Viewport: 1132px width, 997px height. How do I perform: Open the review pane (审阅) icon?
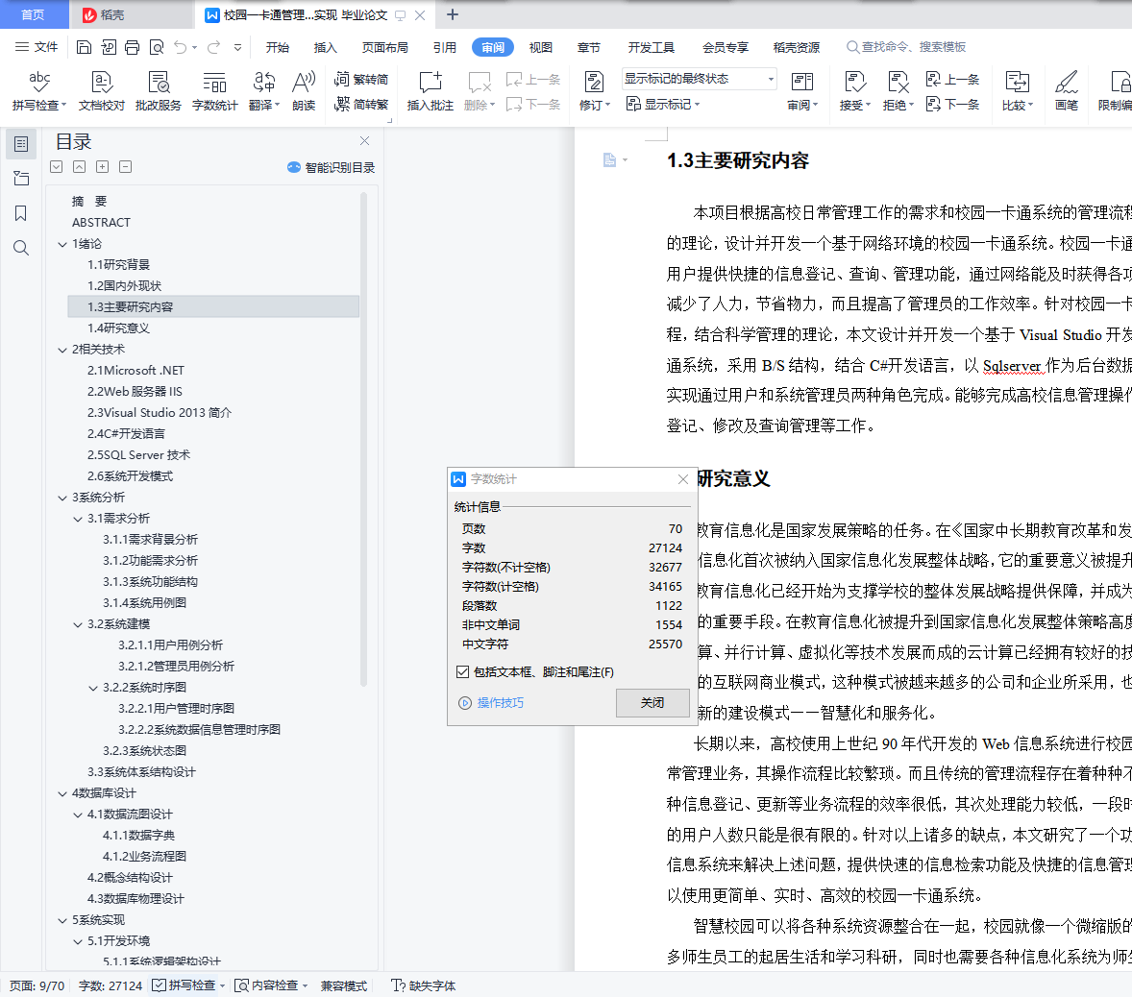click(x=802, y=83)
